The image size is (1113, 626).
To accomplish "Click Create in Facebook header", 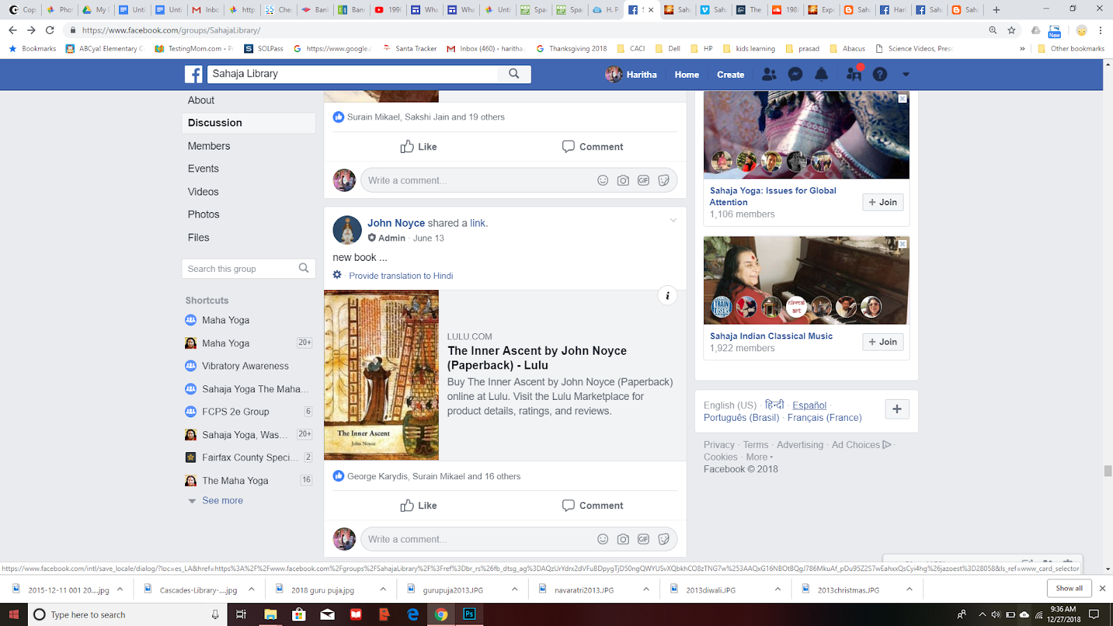I will 730,74.
